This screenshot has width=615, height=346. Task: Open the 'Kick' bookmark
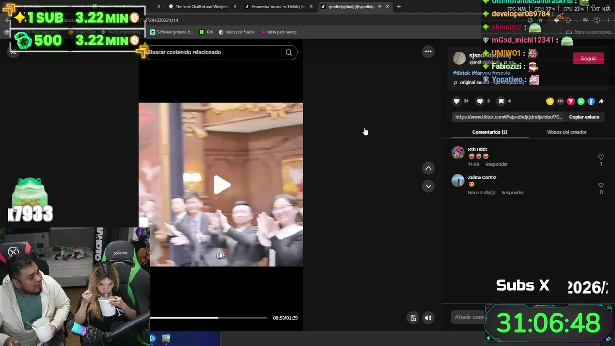pos(207,32)
